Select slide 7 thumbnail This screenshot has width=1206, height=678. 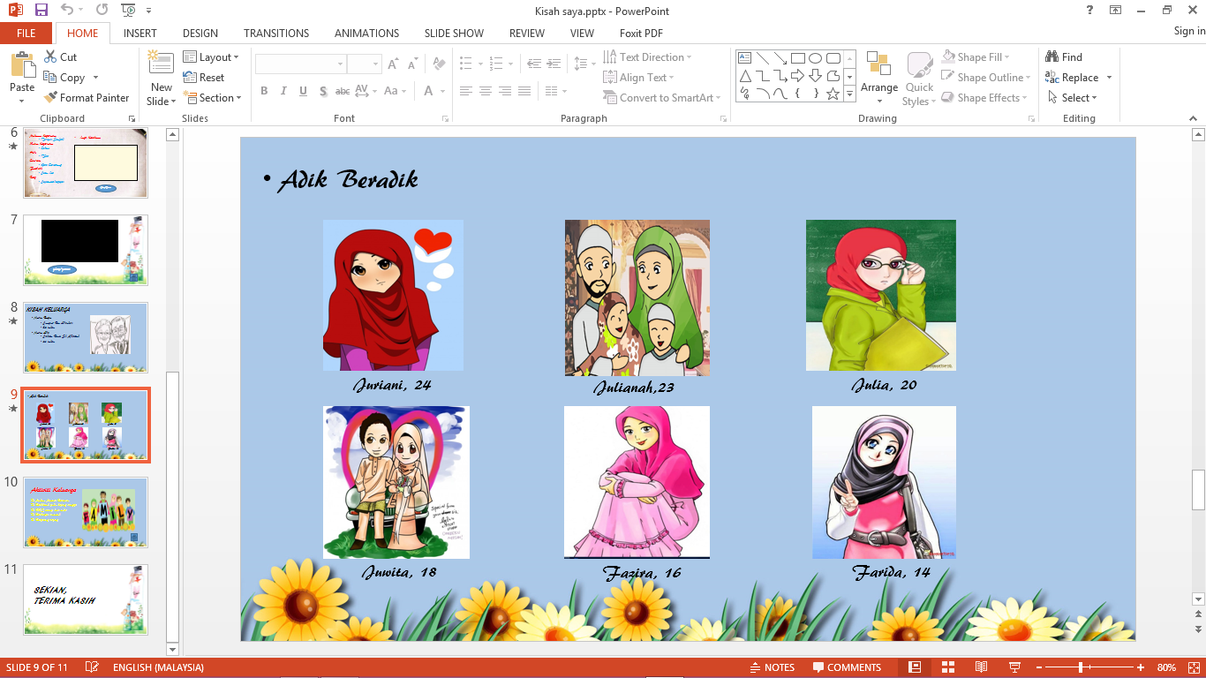(x=86, y=250)
